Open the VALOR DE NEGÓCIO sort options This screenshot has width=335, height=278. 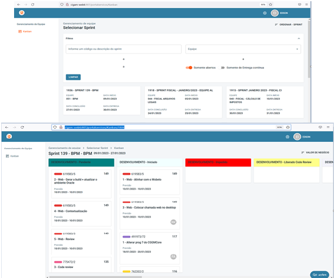tap(315, 152)
